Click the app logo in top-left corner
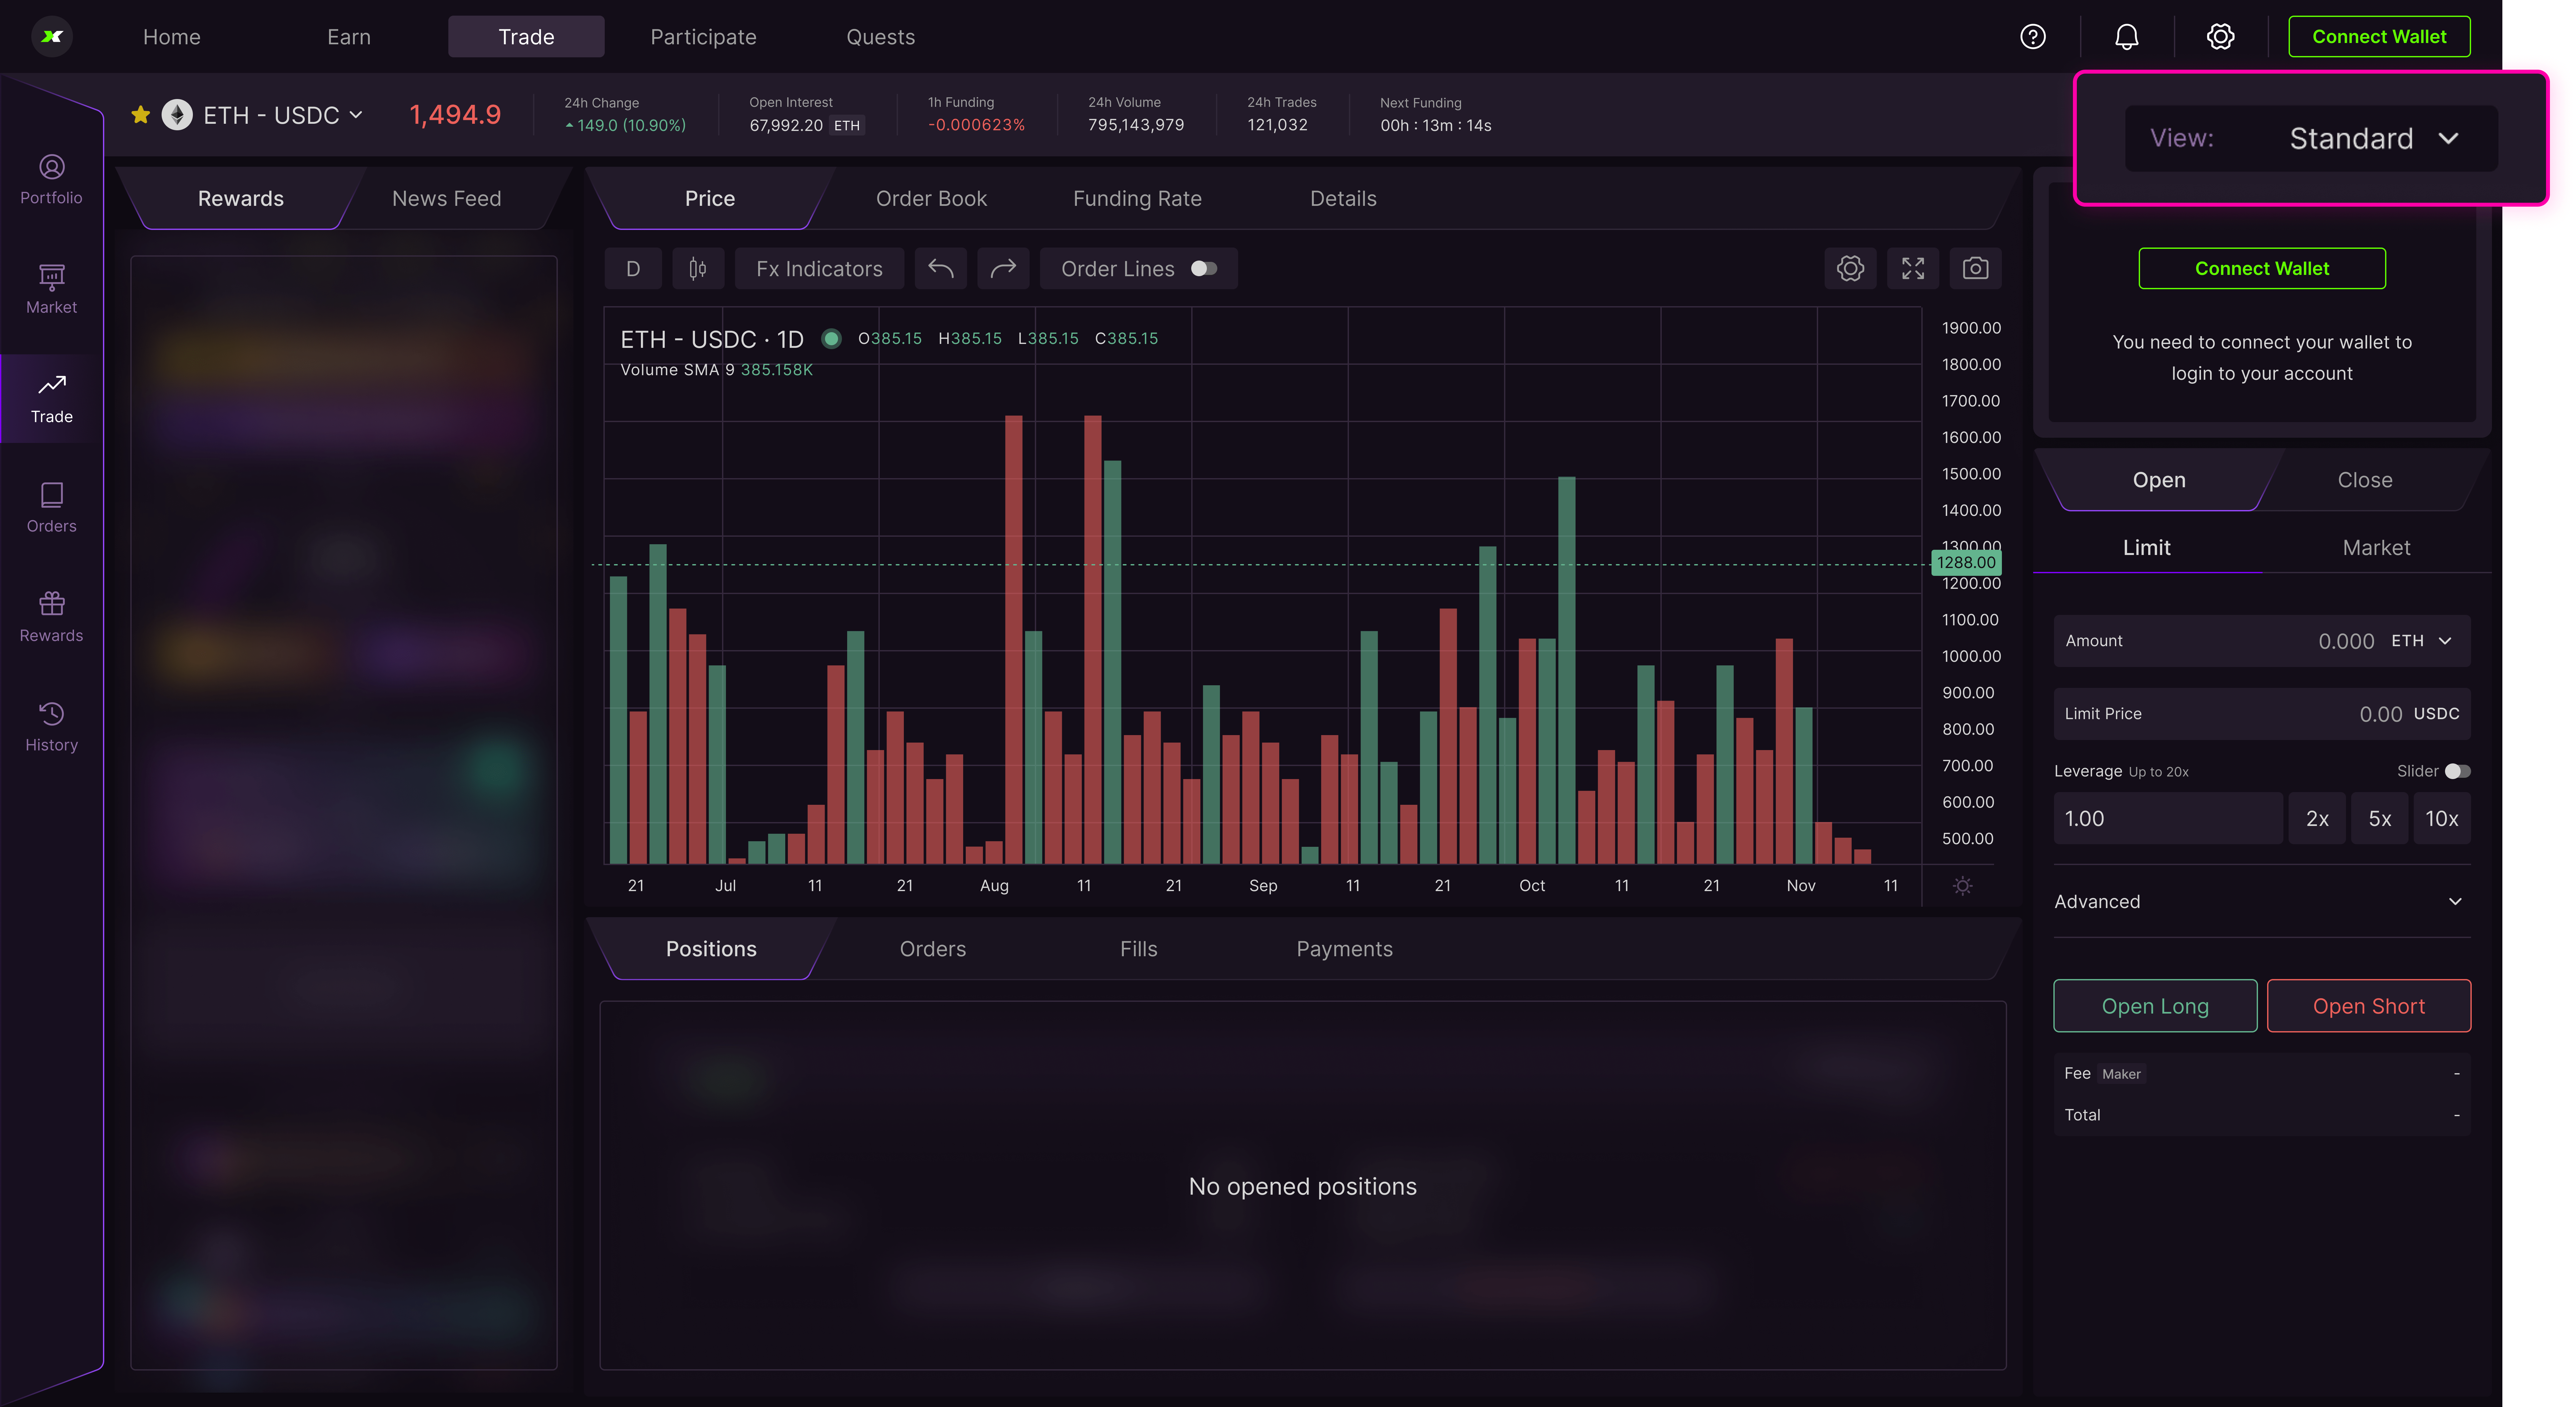 52,37
